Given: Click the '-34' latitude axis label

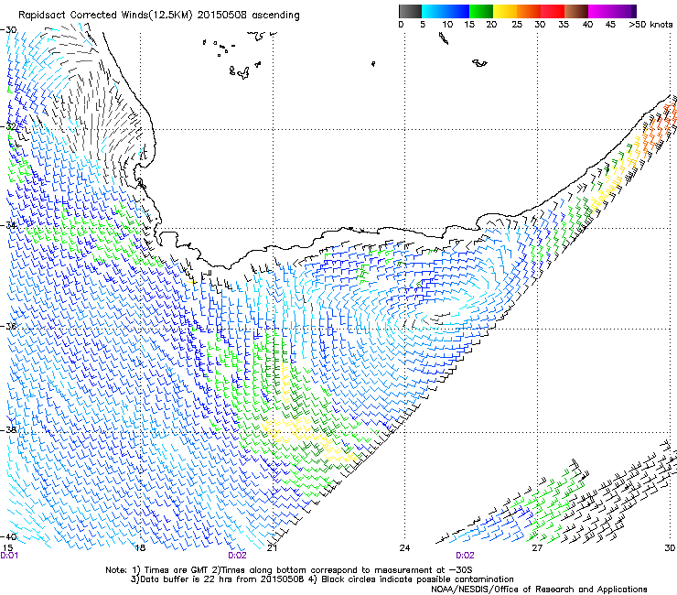Looking at the screenshot, I should point(8,225).
